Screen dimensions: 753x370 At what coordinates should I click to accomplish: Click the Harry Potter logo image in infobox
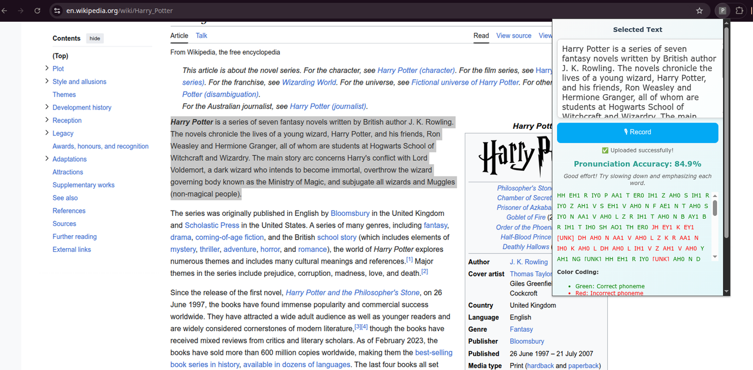[x=515, y=157]
